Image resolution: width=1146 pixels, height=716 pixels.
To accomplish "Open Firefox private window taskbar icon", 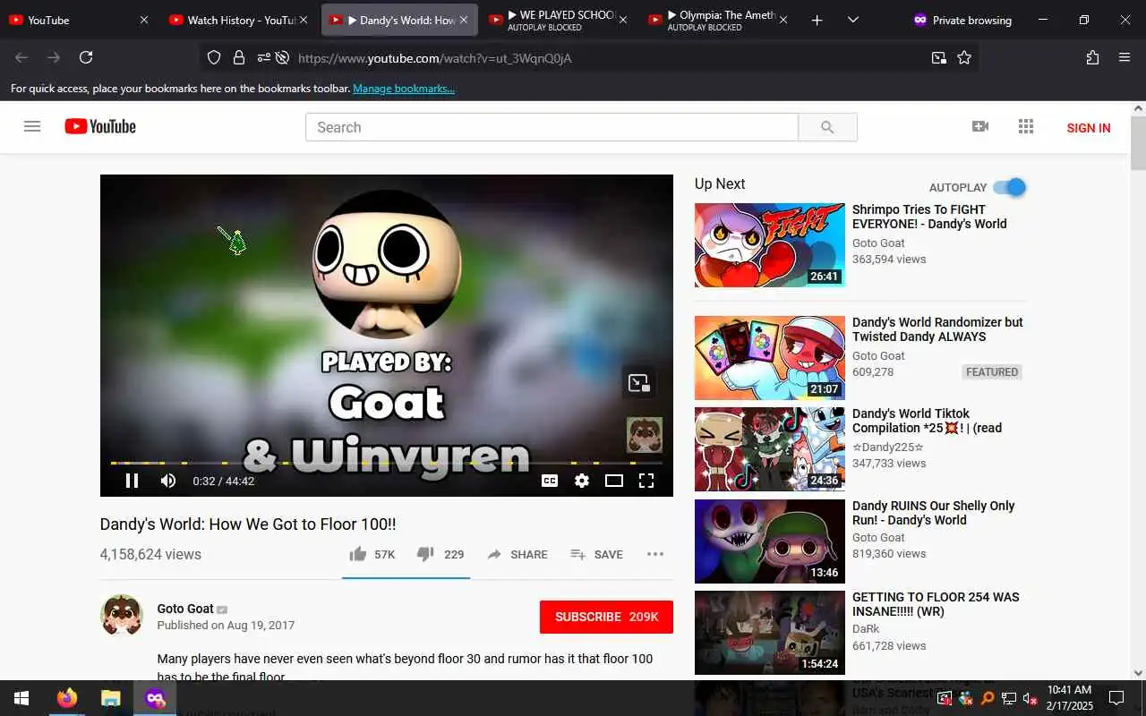I will pyautogui.click(x=155, y=698).
